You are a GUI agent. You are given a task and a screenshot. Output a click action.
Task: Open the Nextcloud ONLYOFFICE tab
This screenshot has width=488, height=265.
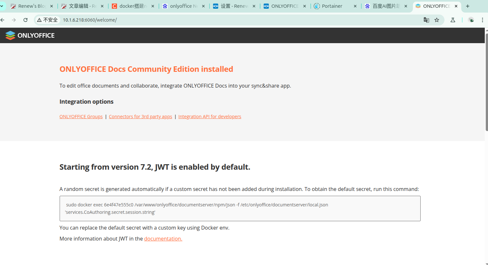point(285,6)
